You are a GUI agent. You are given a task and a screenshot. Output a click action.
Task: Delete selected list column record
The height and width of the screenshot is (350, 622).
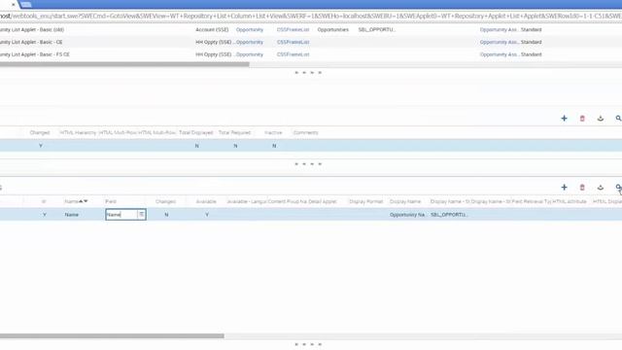click(x=582, y=188)
